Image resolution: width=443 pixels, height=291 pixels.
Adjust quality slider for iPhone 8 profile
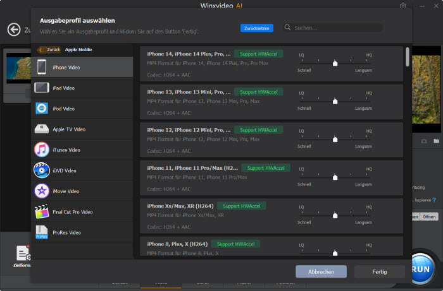(x=335, y=252)
